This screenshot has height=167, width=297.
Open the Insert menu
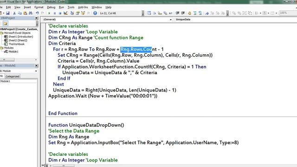[27, 7]
